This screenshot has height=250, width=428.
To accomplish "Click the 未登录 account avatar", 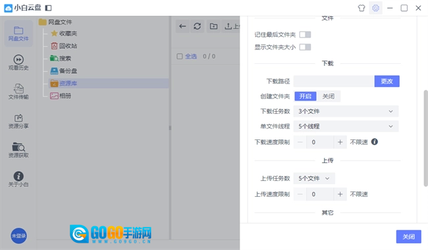I will [18, 236].
